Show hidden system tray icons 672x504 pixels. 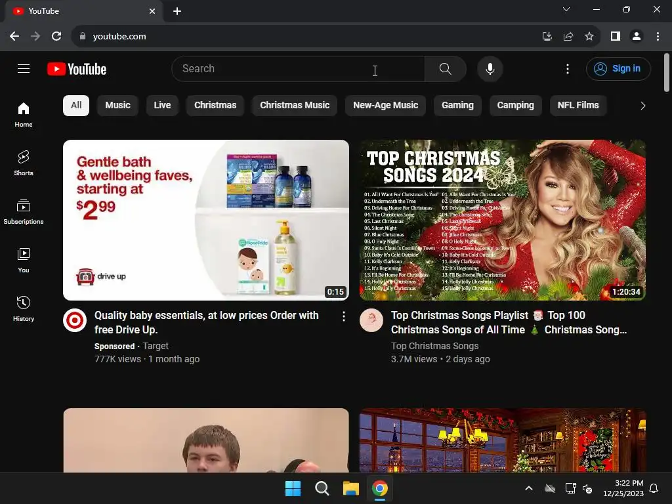tap(529, 488)
